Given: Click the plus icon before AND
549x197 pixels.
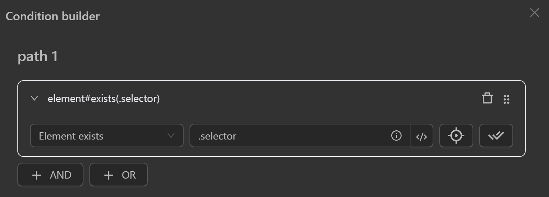Looking at the screenshot, I should [x=37, y=175].
